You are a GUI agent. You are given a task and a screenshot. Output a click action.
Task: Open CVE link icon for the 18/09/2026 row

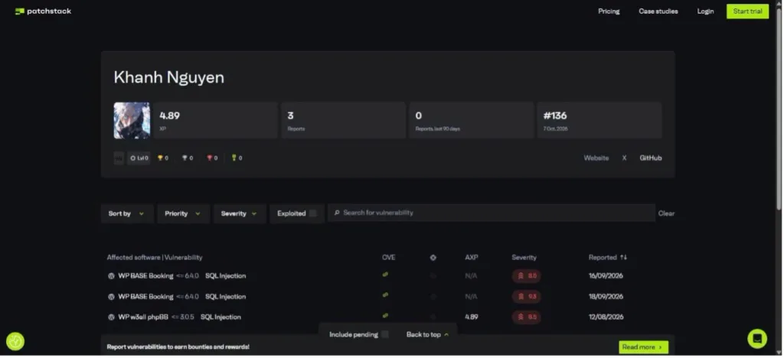tap(385, 295)
